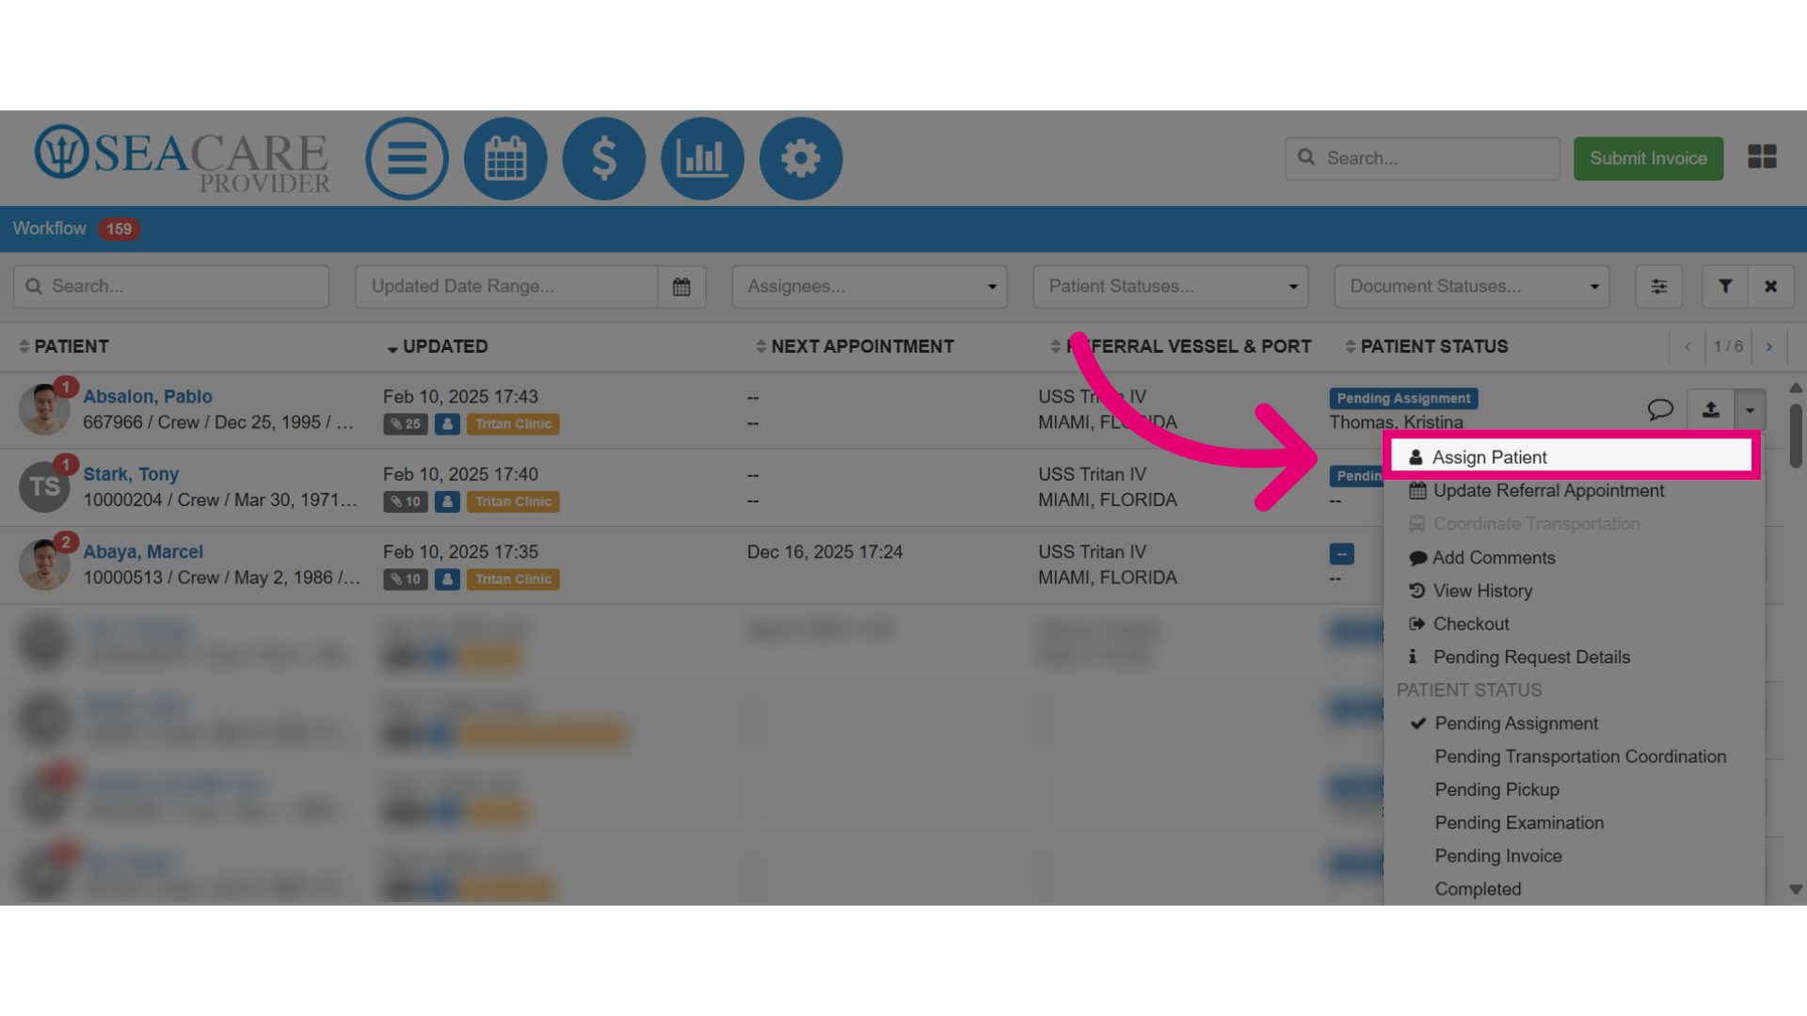This screenshot has height=1016, width=1807.
Task: Sort by UPDATED column
Action: (x=437, y=346)
